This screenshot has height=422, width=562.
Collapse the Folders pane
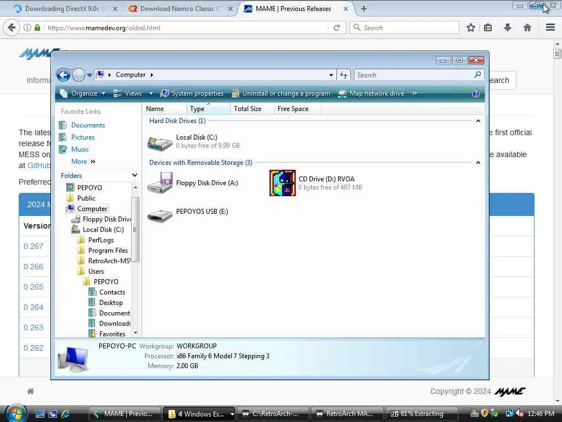point(135,175)
